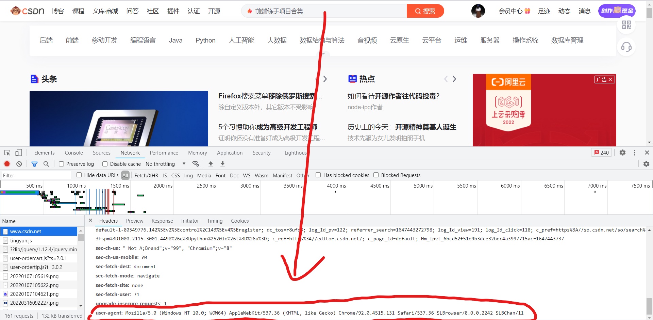Screen dimensions: 653x320
Task: Click the CSDN logo
Action: tap(28, 11)
